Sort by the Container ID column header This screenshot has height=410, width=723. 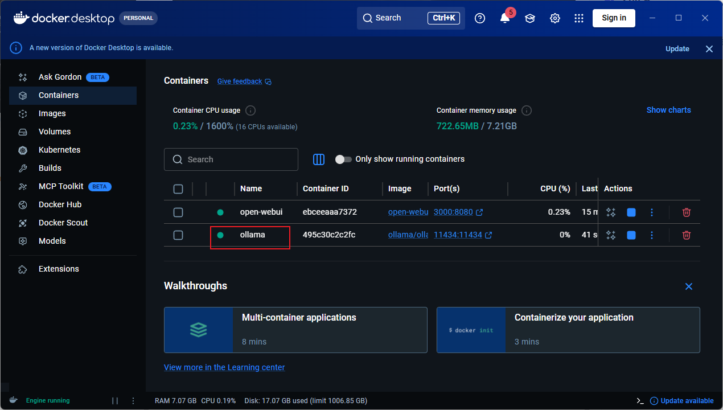[326, 188]
